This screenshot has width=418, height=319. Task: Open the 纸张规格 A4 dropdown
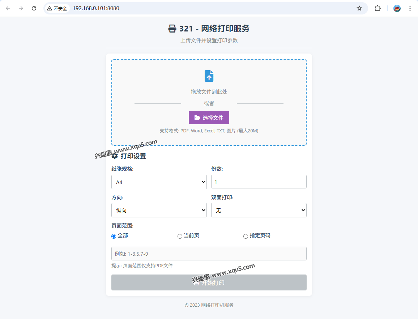[159, 182]
